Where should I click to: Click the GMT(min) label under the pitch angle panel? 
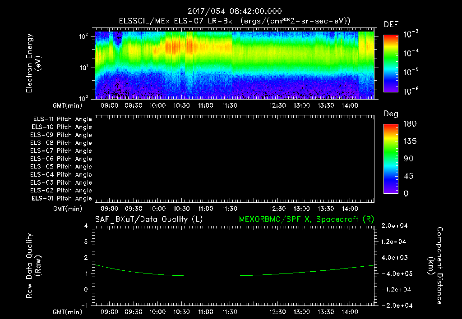pyautogui.click(x=68, y=209)
